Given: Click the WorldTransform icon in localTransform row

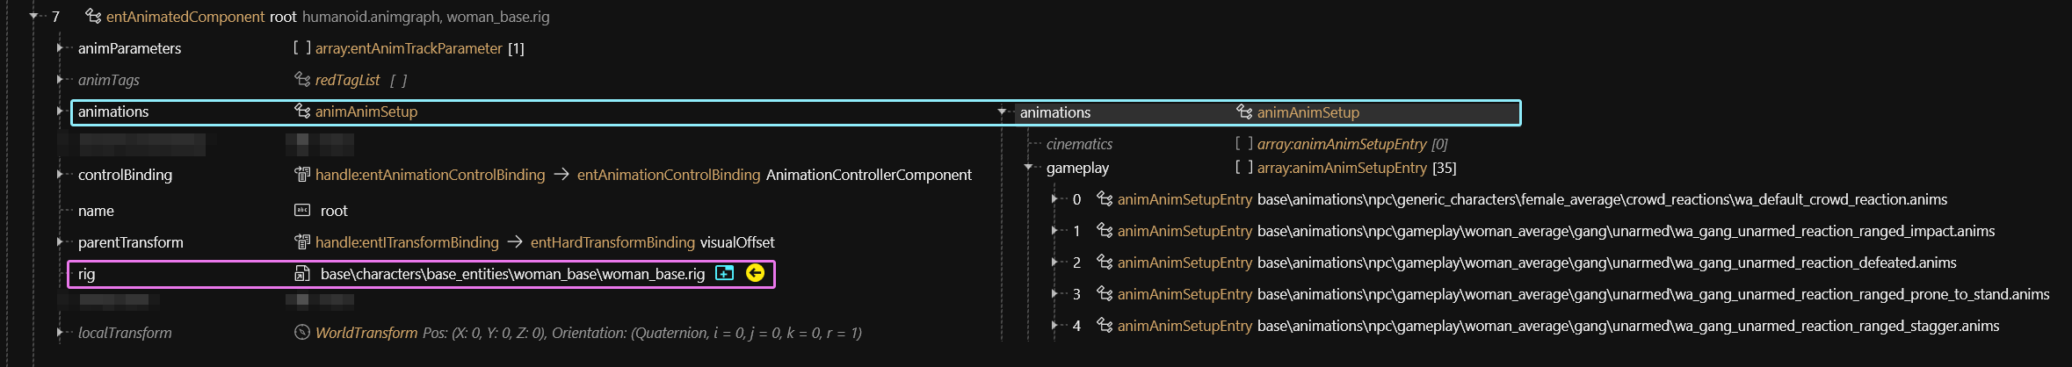Looking at the screenshot, I should (301, 333).
